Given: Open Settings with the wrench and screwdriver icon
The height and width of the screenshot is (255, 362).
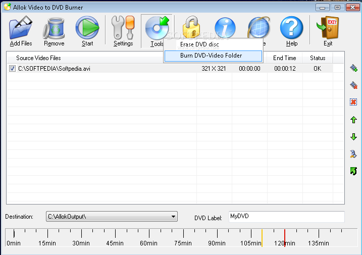Looking at the screenshot, I should pos(123,28).
